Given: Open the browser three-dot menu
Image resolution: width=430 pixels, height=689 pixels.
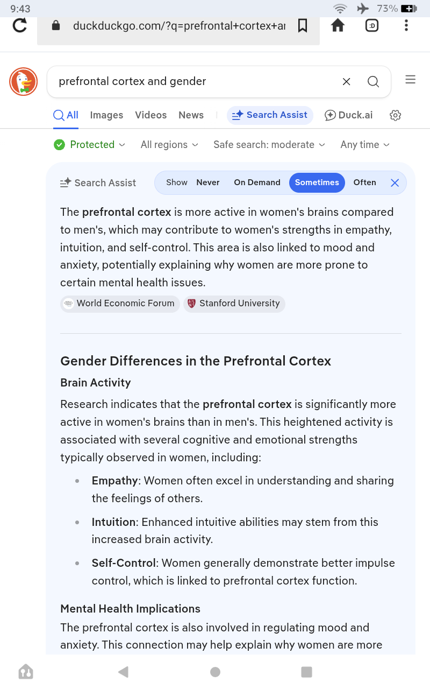Looking at the screenshot, I should (x=406, y=25).
